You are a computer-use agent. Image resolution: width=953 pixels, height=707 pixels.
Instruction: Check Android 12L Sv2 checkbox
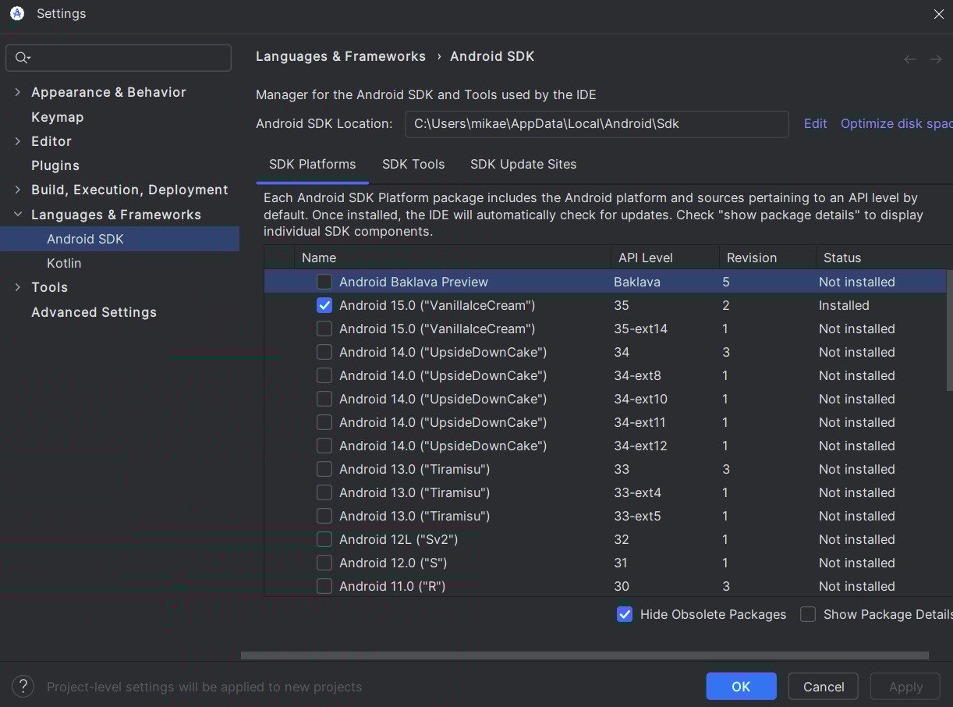coord(324,539)
